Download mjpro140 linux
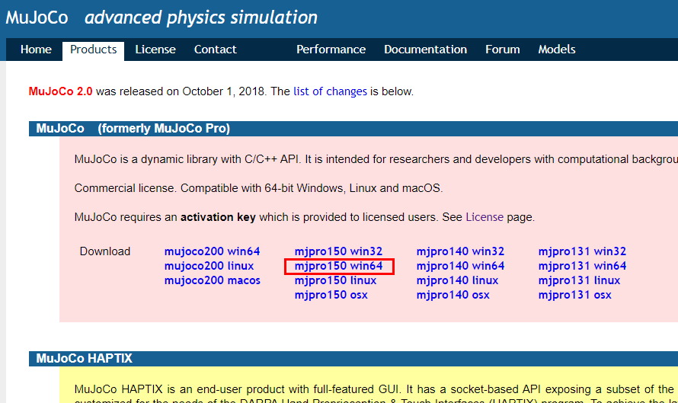Image resolution: width=678 pixels, height=403 pixels. tap(457, 280)
